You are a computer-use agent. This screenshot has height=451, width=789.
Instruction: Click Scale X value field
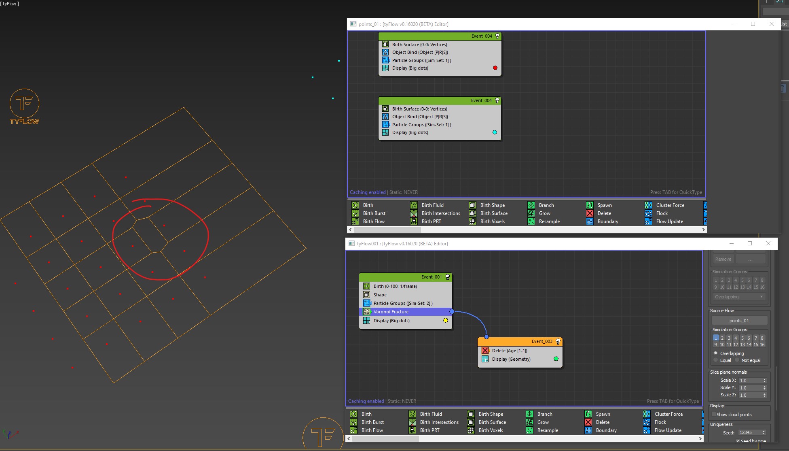tap(750, 381)
